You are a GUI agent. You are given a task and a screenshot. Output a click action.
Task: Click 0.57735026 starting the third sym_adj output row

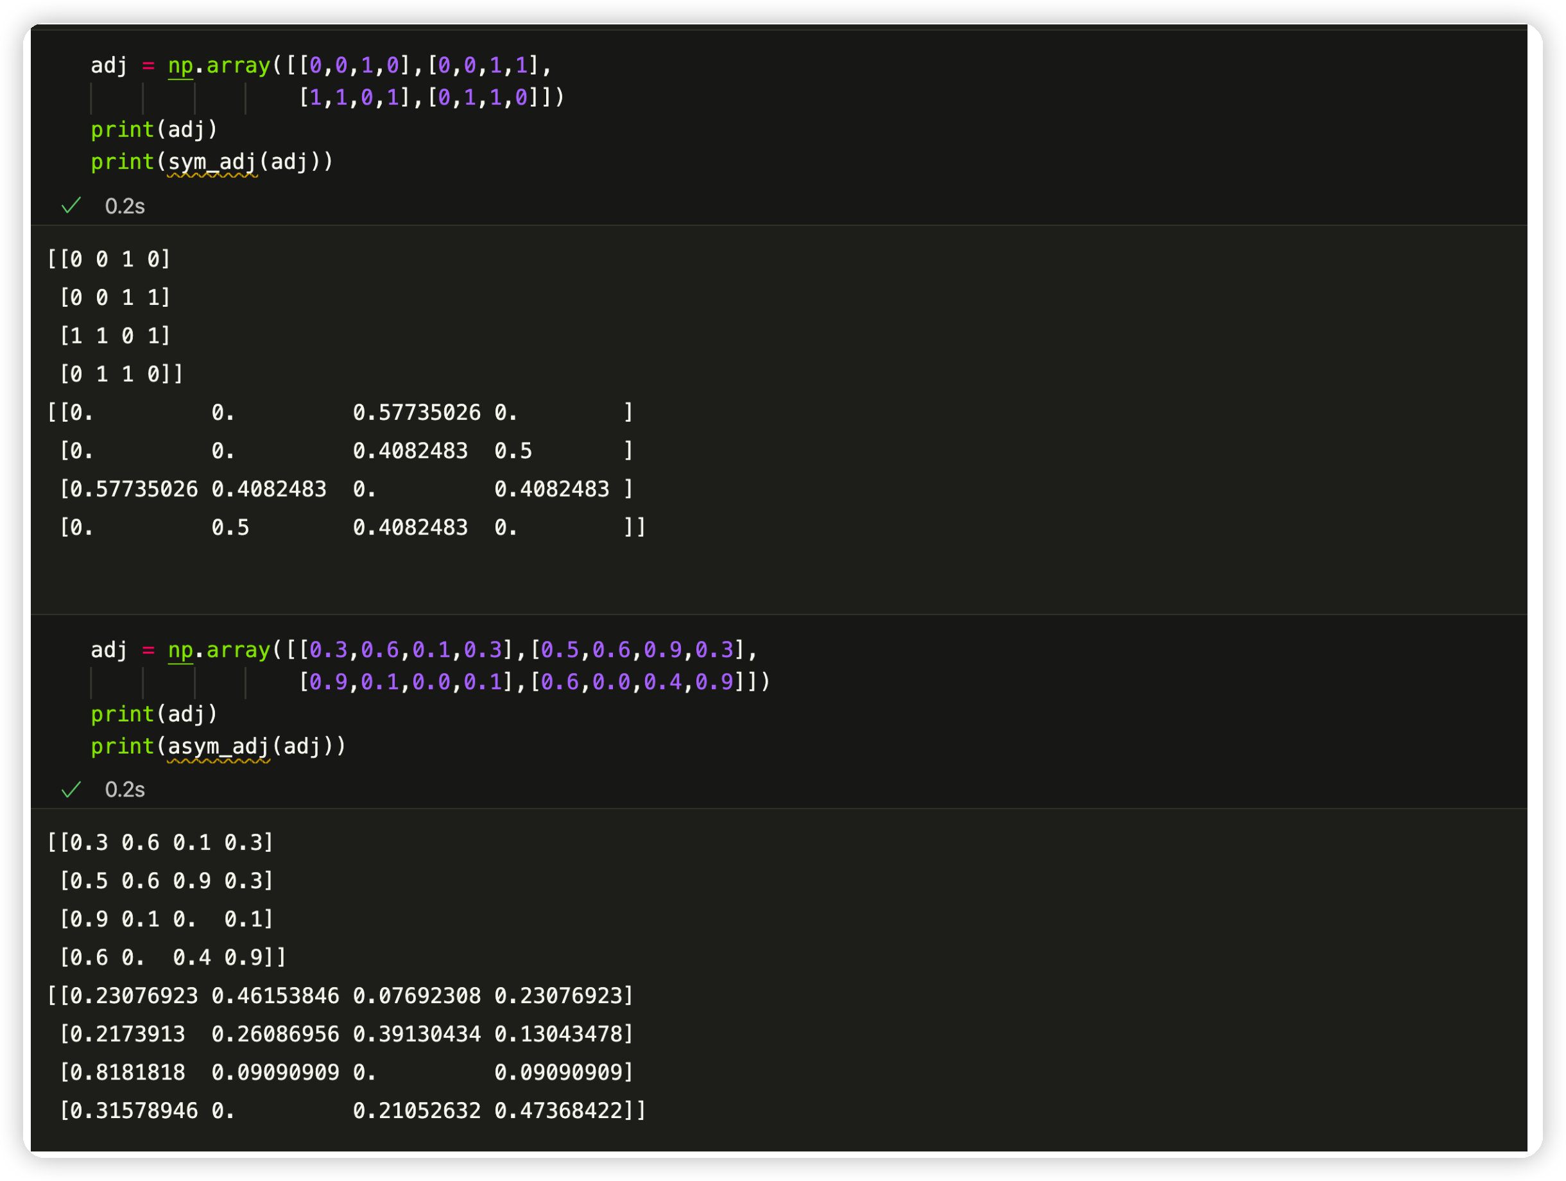tap(133, 489)
